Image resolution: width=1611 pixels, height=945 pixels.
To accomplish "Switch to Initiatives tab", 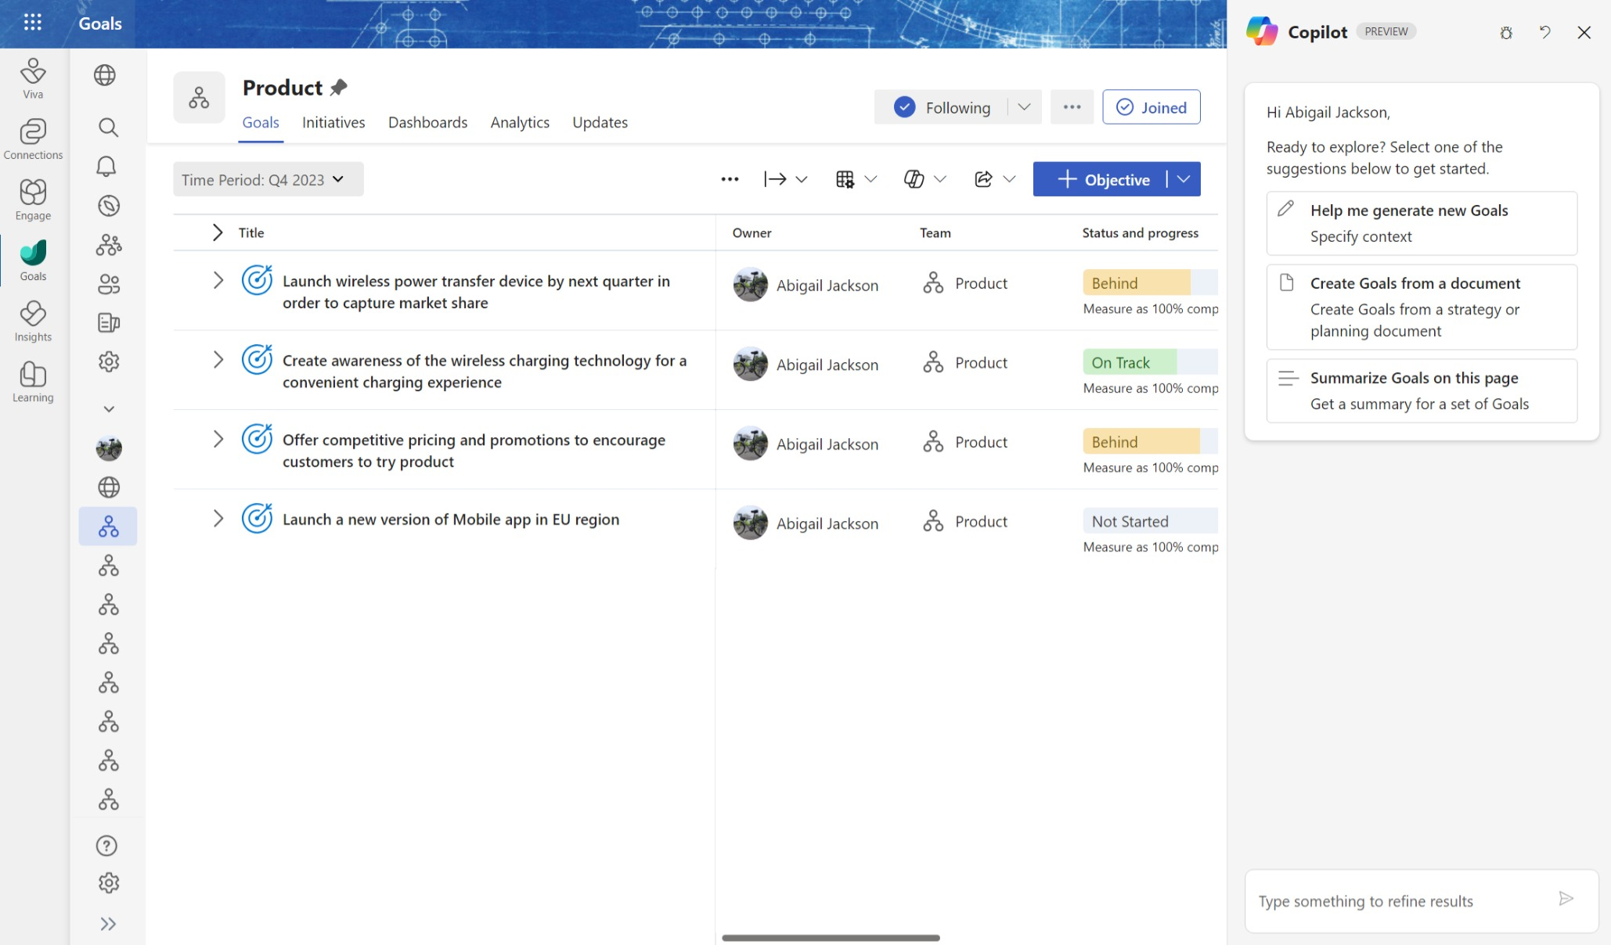I will tap(333, 121).
